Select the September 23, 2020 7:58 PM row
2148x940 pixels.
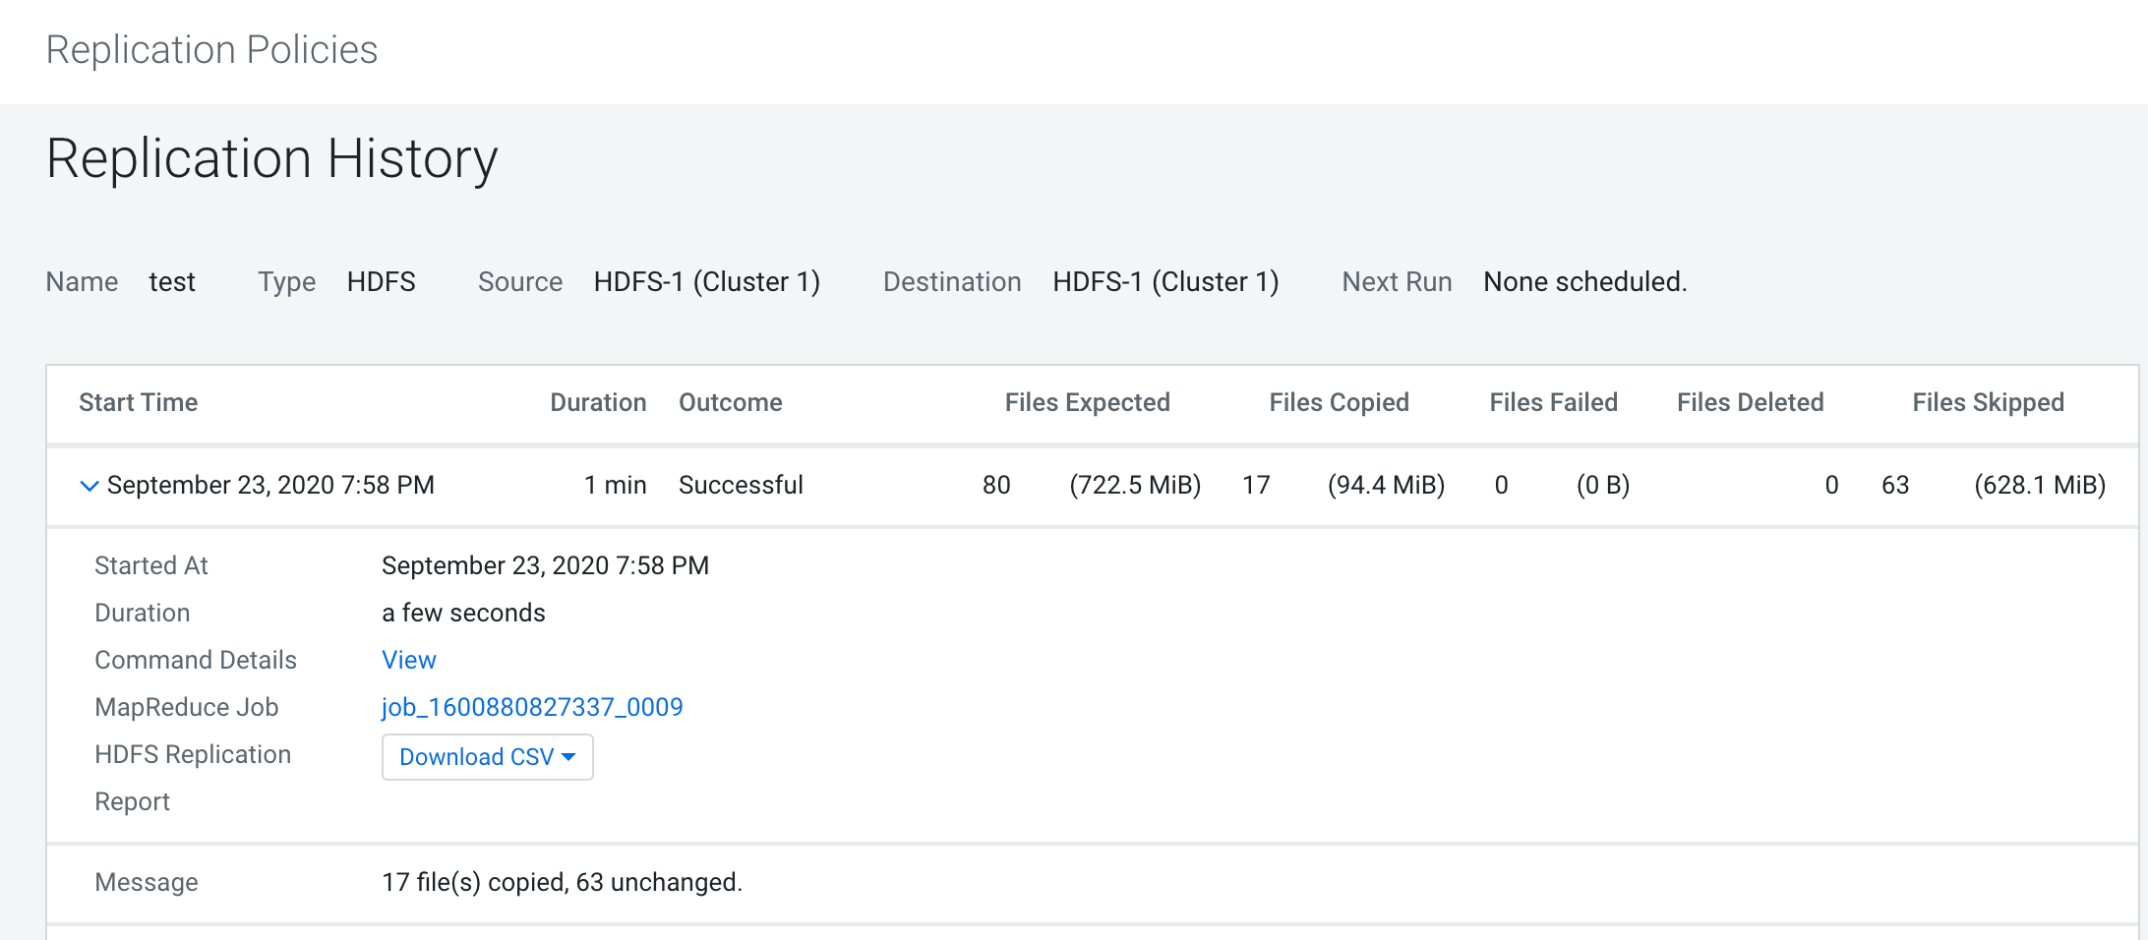270,485
